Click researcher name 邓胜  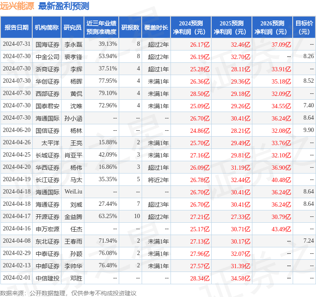(x=76, y=278)
